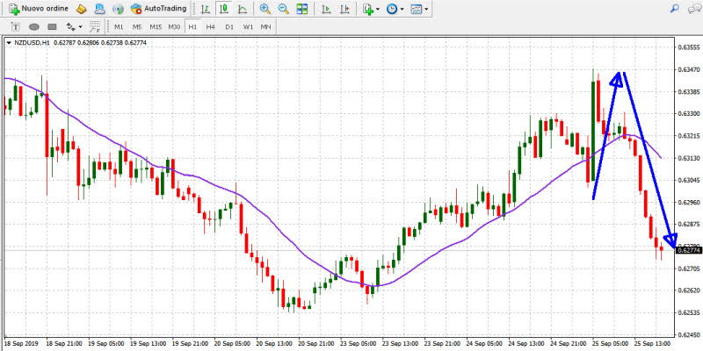Image resolution: width=703 pixels, height=351 pixels.
Task: Switch to line chart display
Action: (242, 9)
